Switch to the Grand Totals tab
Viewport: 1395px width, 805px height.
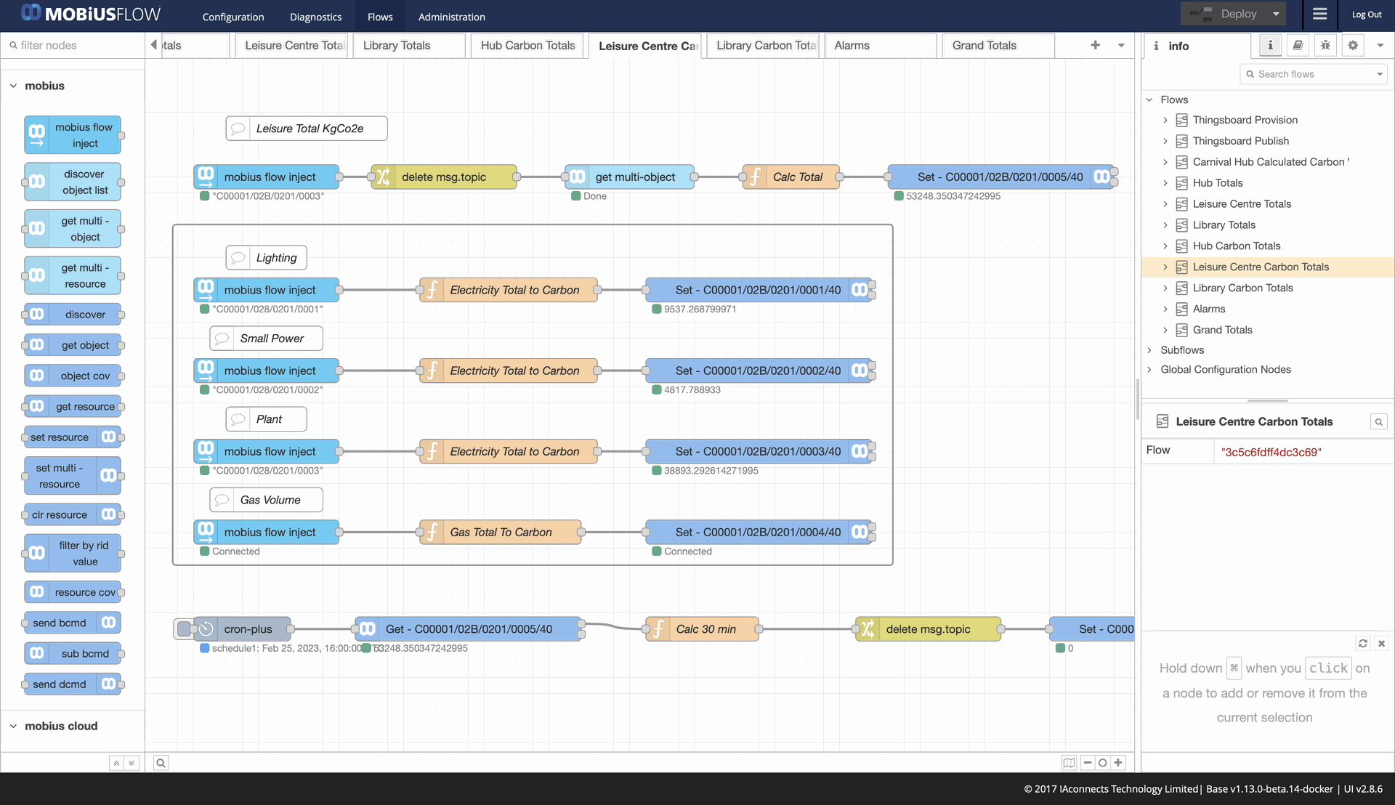point(984,45)
